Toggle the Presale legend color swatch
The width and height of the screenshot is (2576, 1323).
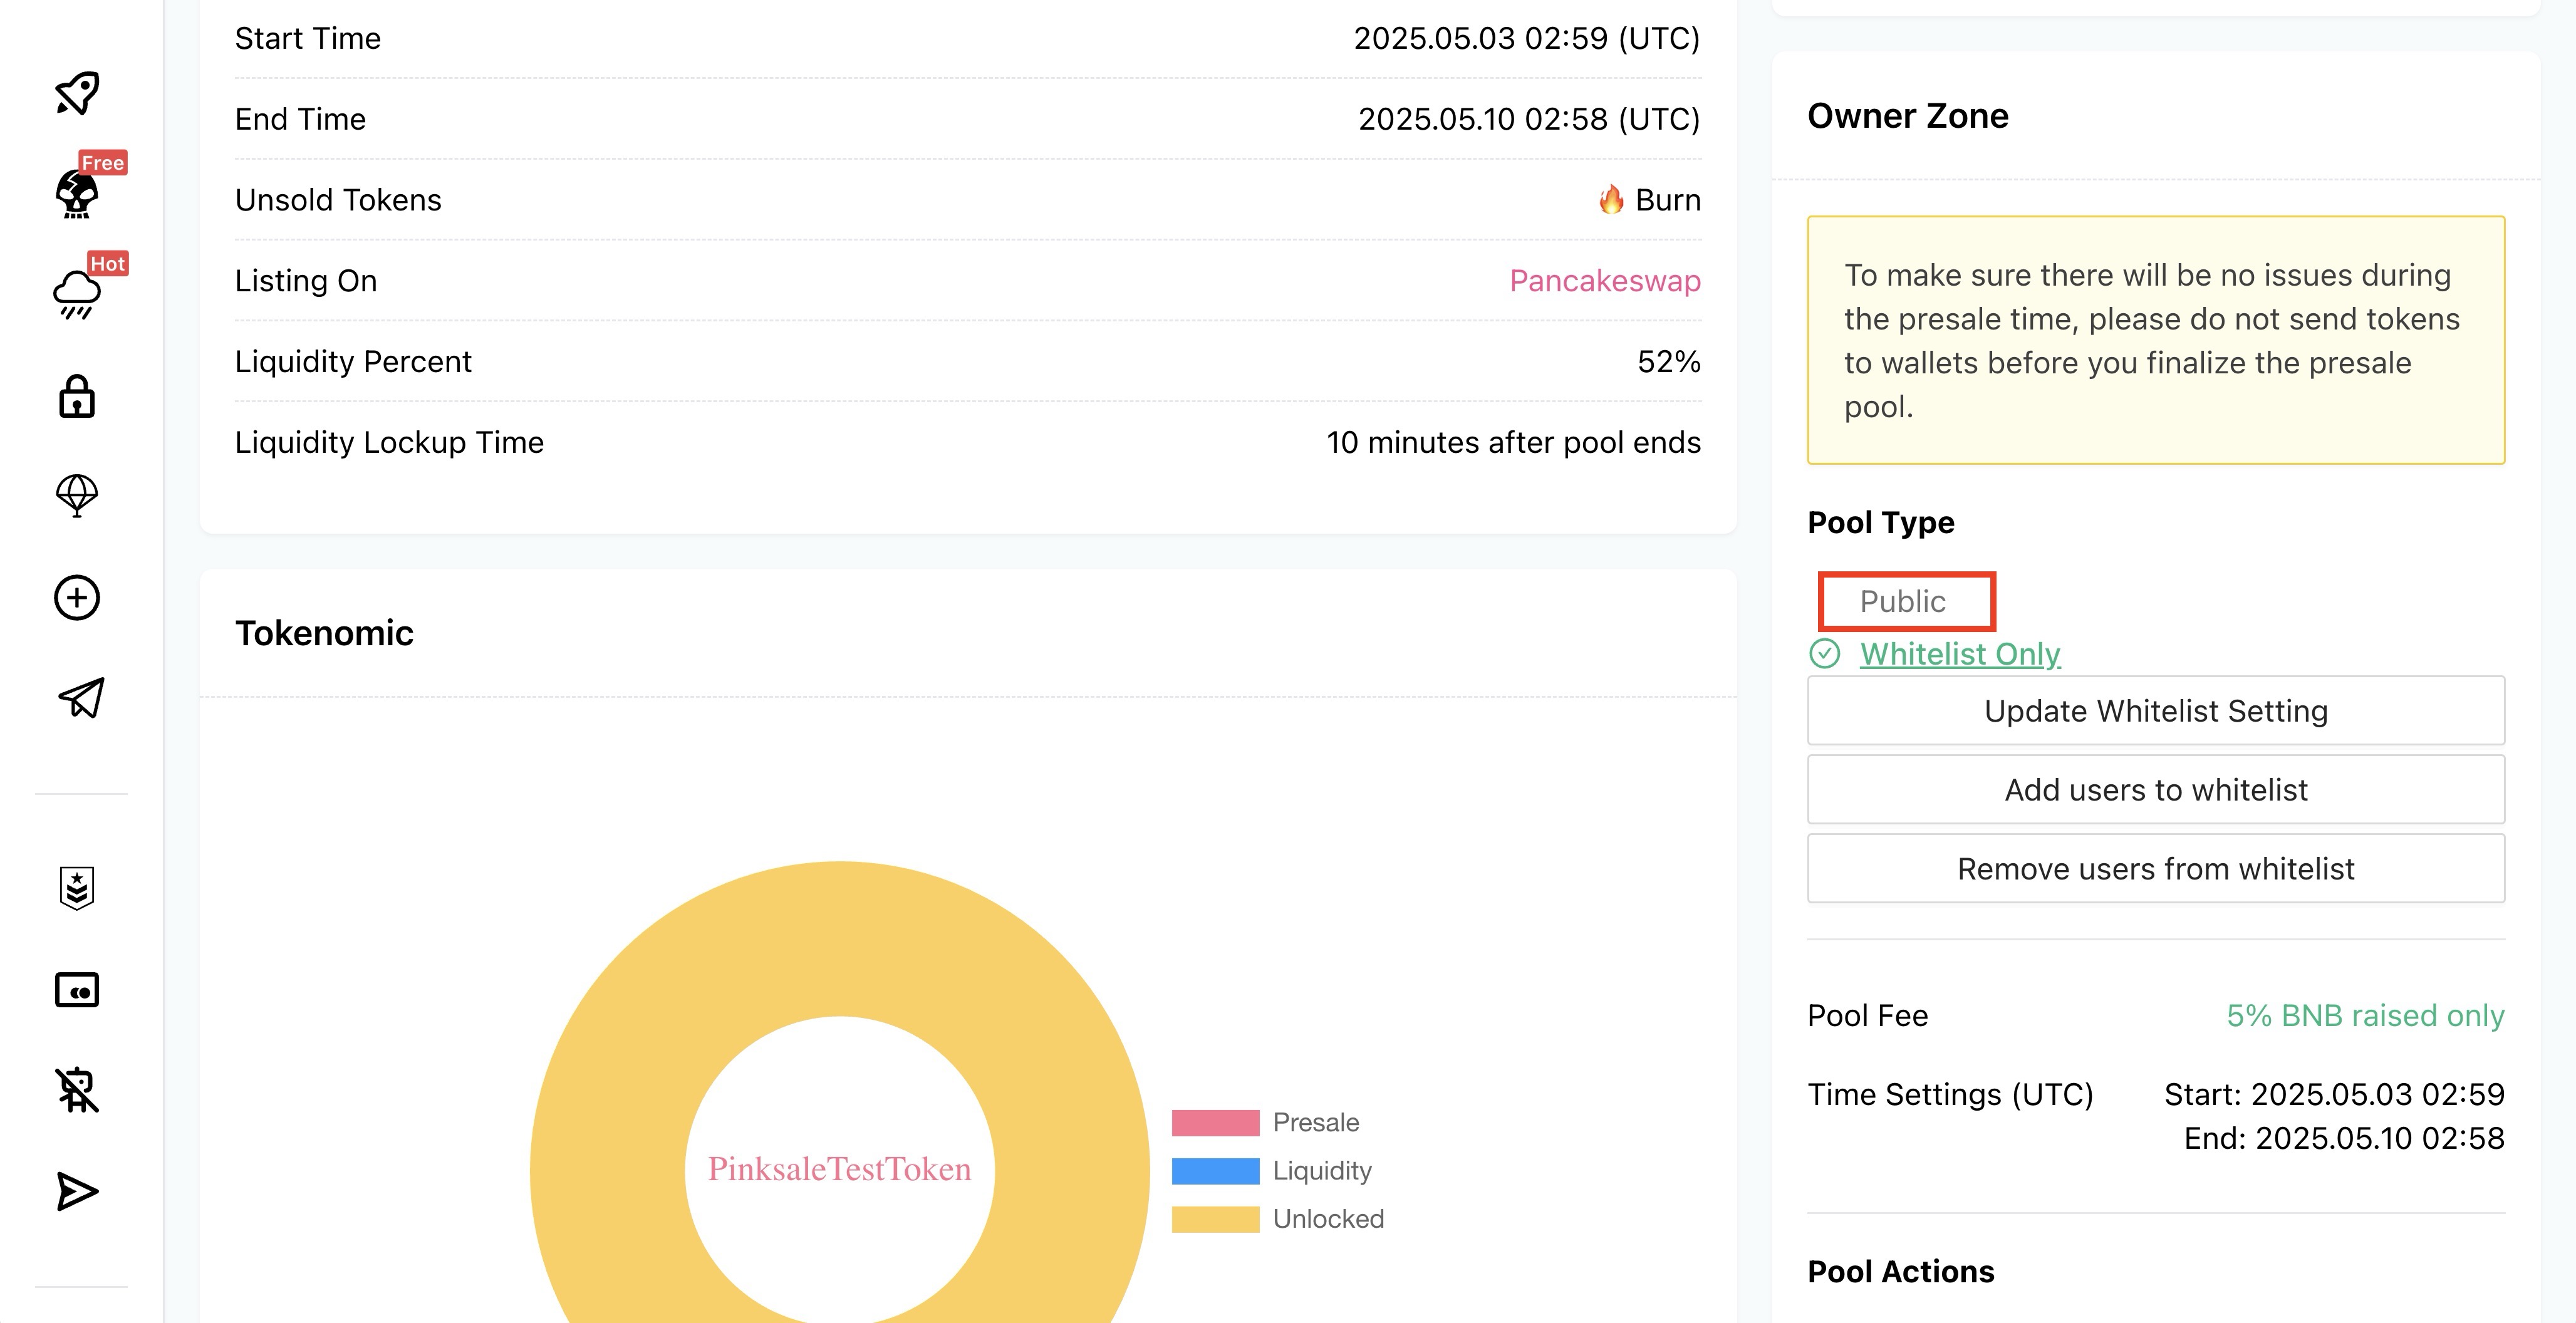(1215, 1122)
